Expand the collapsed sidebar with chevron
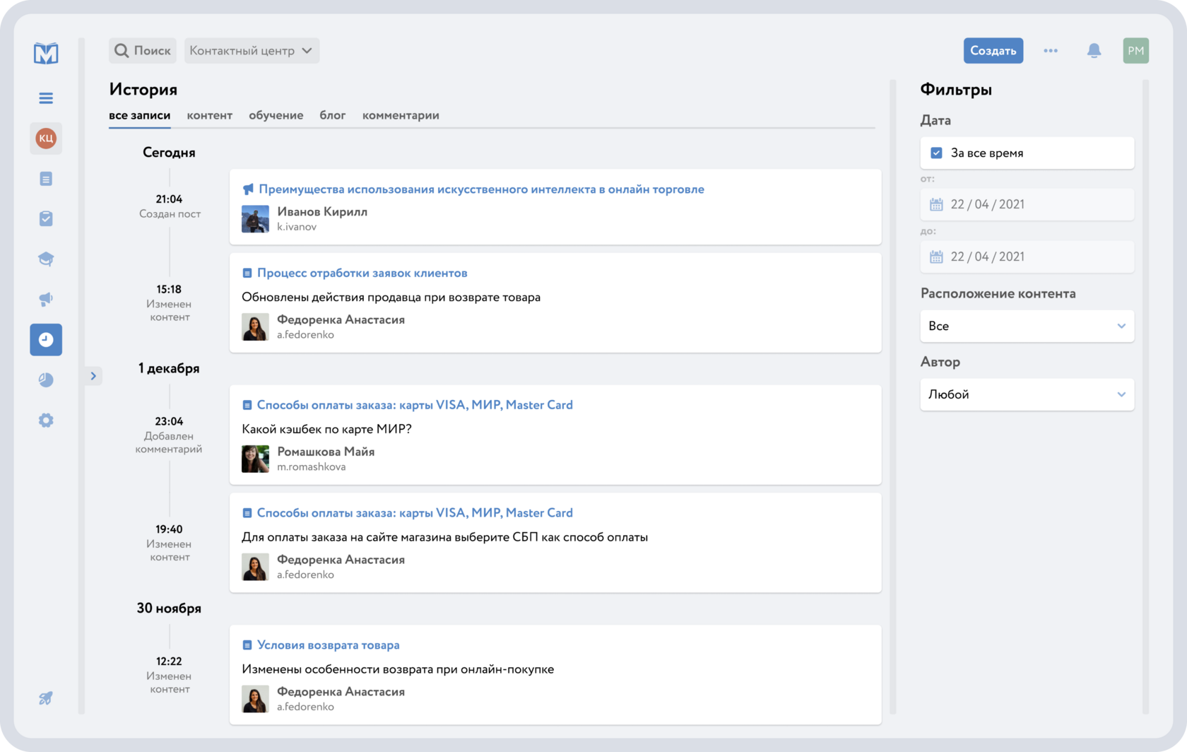 click(93, 376)
